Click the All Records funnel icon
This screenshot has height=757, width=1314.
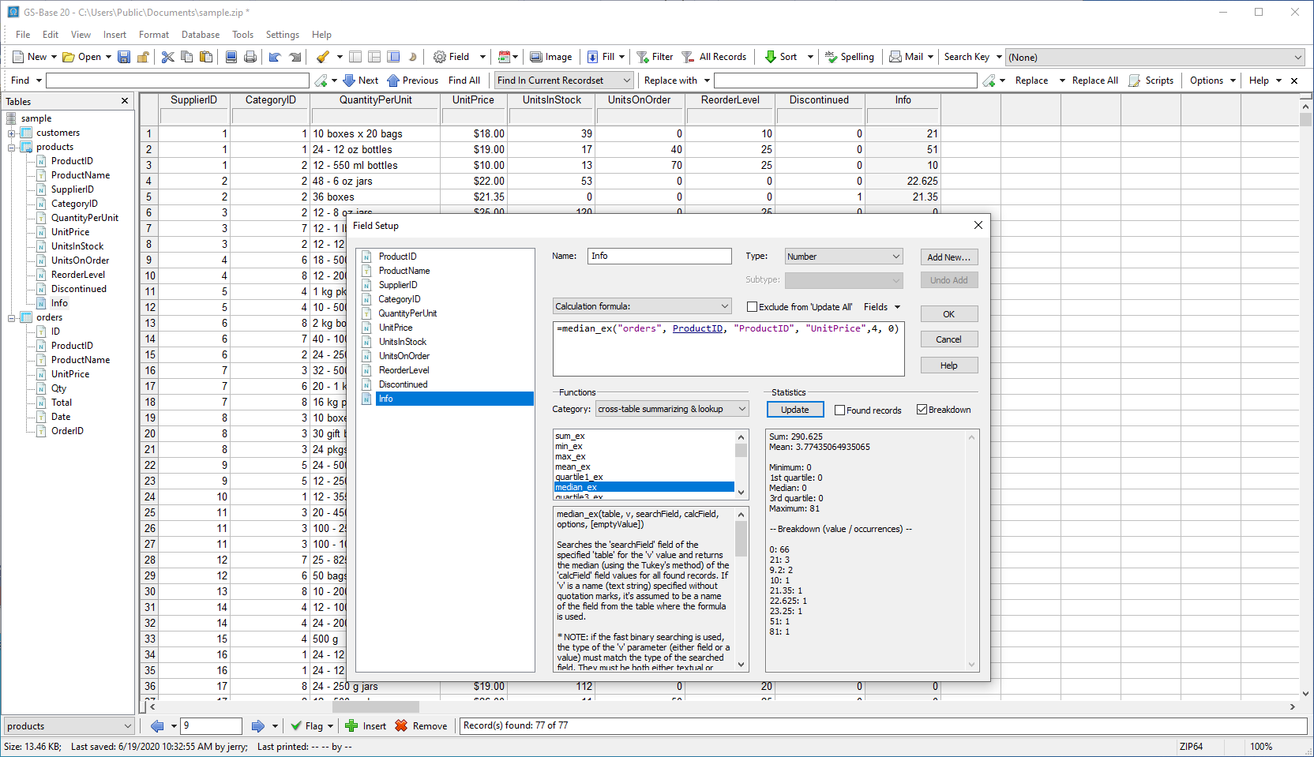[688, 57]
